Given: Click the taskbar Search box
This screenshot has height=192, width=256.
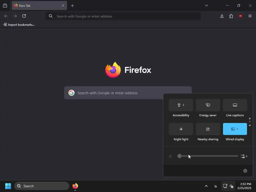Looking at the screenshot, I should coord(42,186).
